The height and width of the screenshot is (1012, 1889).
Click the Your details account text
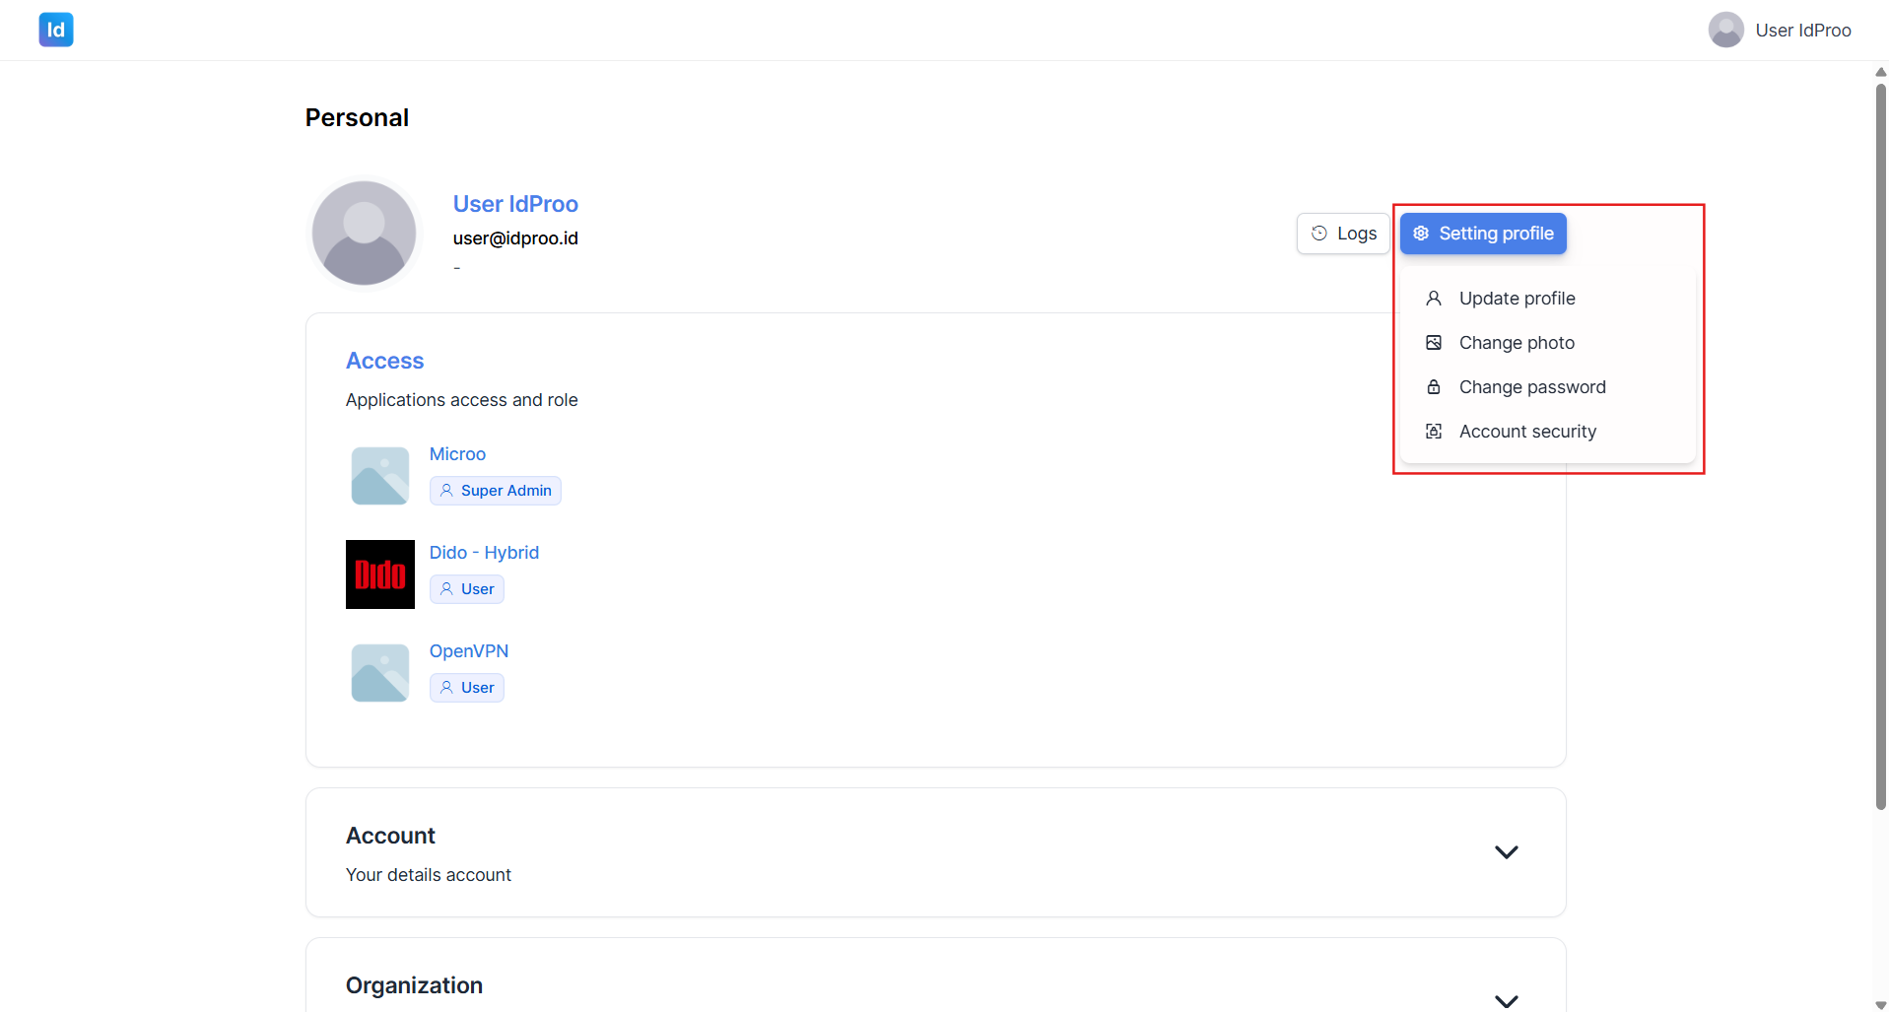coord(428,875)
